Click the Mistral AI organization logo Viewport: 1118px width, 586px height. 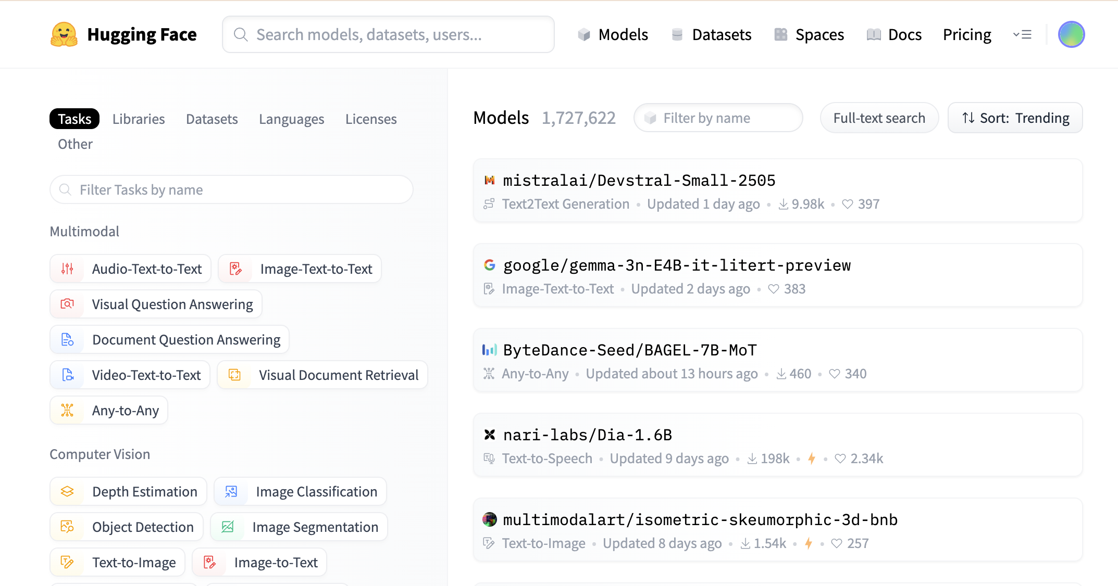489,180
